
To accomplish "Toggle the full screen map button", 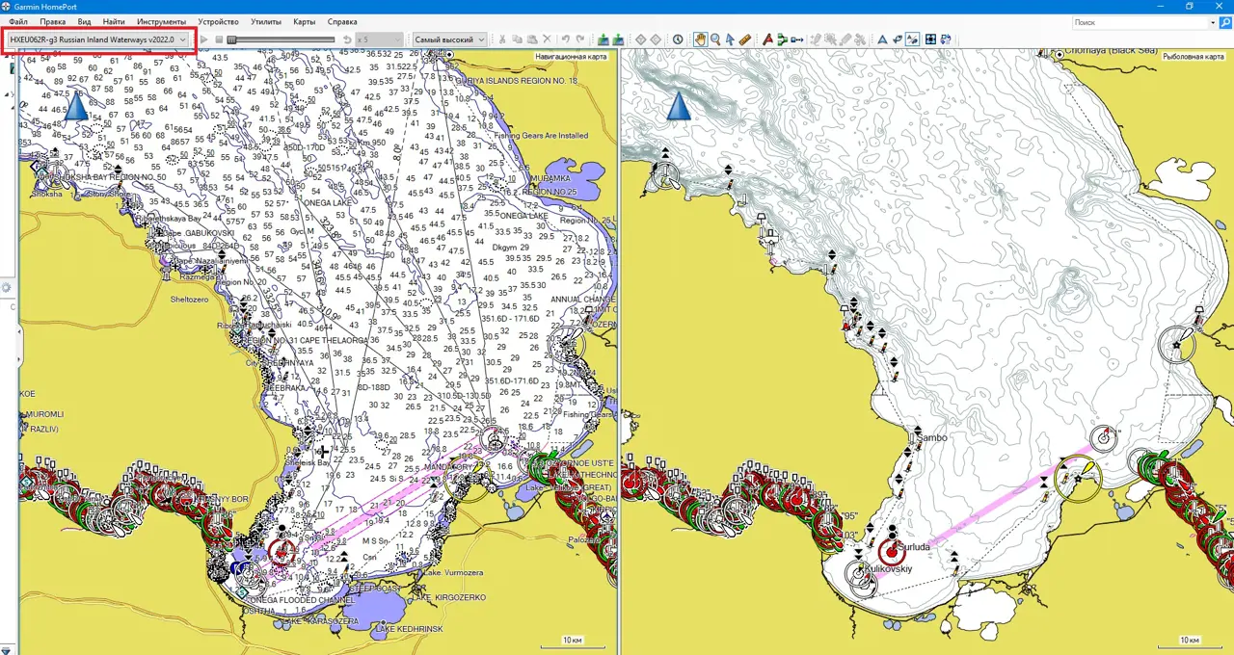I will (x=930, y=39).
